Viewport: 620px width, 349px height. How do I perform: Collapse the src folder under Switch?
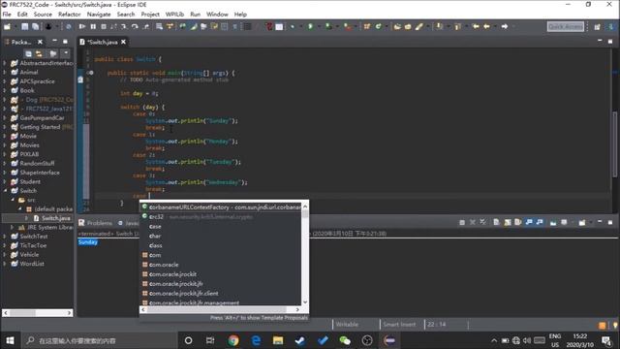(x=13, y=200)
